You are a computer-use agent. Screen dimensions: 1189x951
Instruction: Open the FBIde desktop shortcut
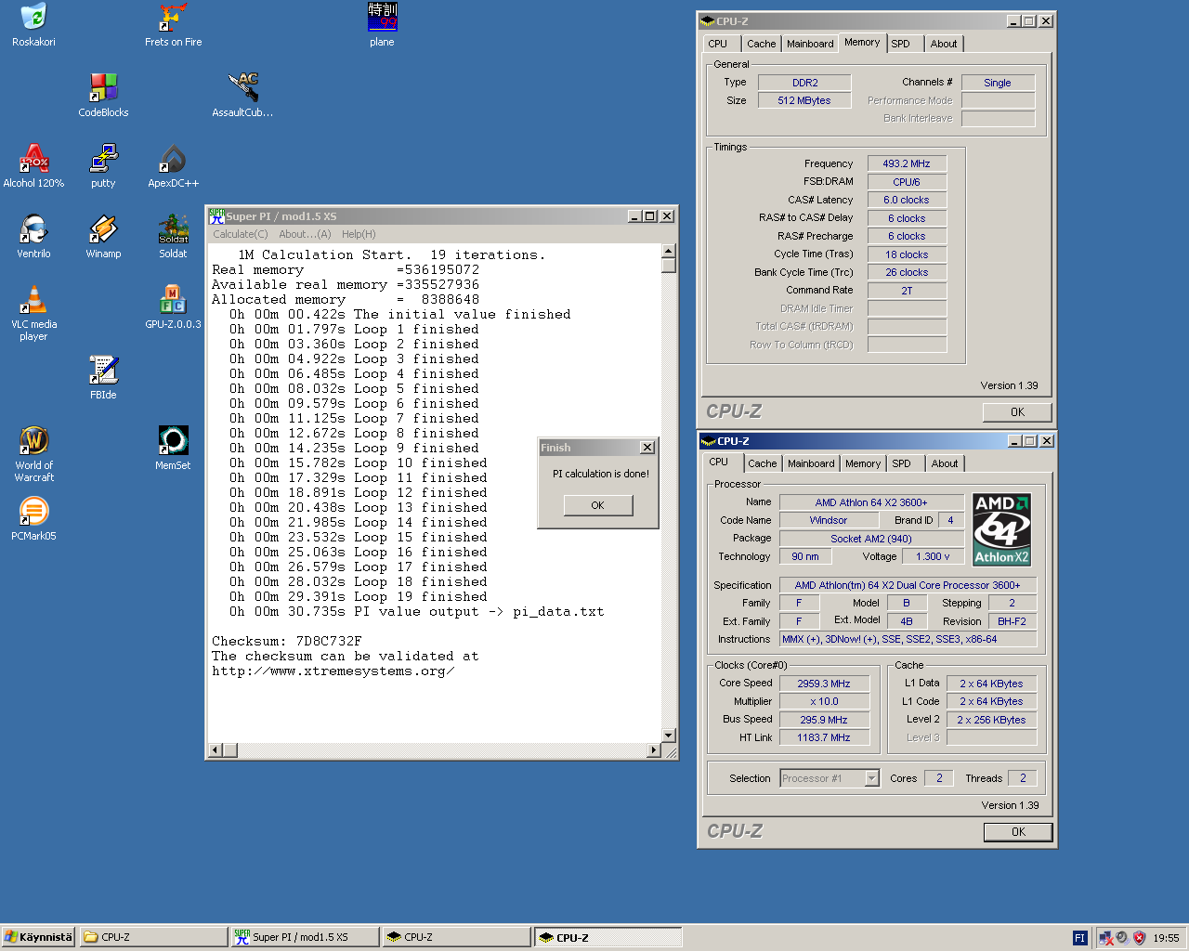pyautogui.click(x=103, y=378)
